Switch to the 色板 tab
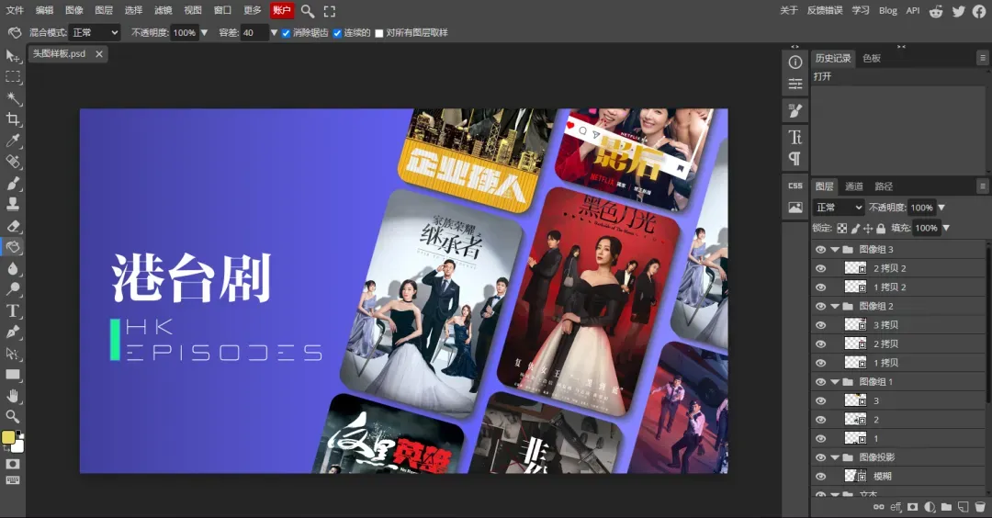This screenshot has width=992, height=518. pyautogui.click(x=871, y=58)
